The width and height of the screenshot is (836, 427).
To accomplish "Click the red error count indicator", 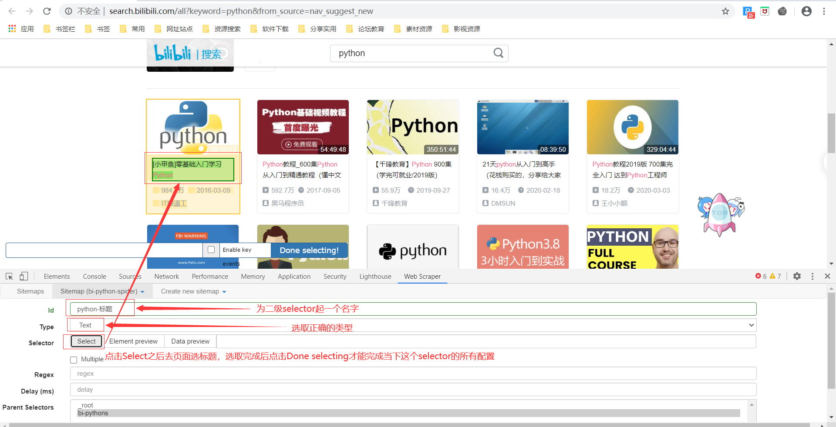I will (761, 276).
